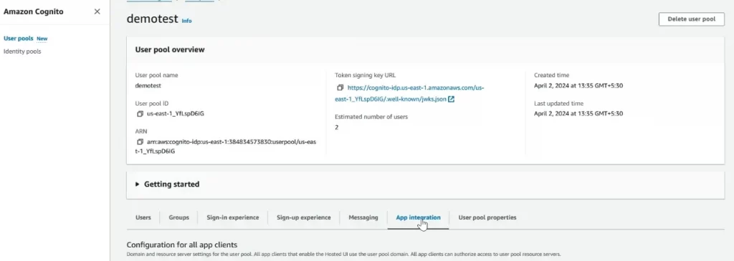The height and width of the screenshot is (261, 734).
Task: Go to User pools in sidebar
Action: pyautogui.click(x=18, y=39)
